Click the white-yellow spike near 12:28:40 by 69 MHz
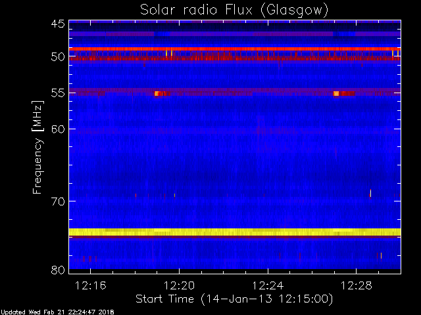 pos(370,193)
